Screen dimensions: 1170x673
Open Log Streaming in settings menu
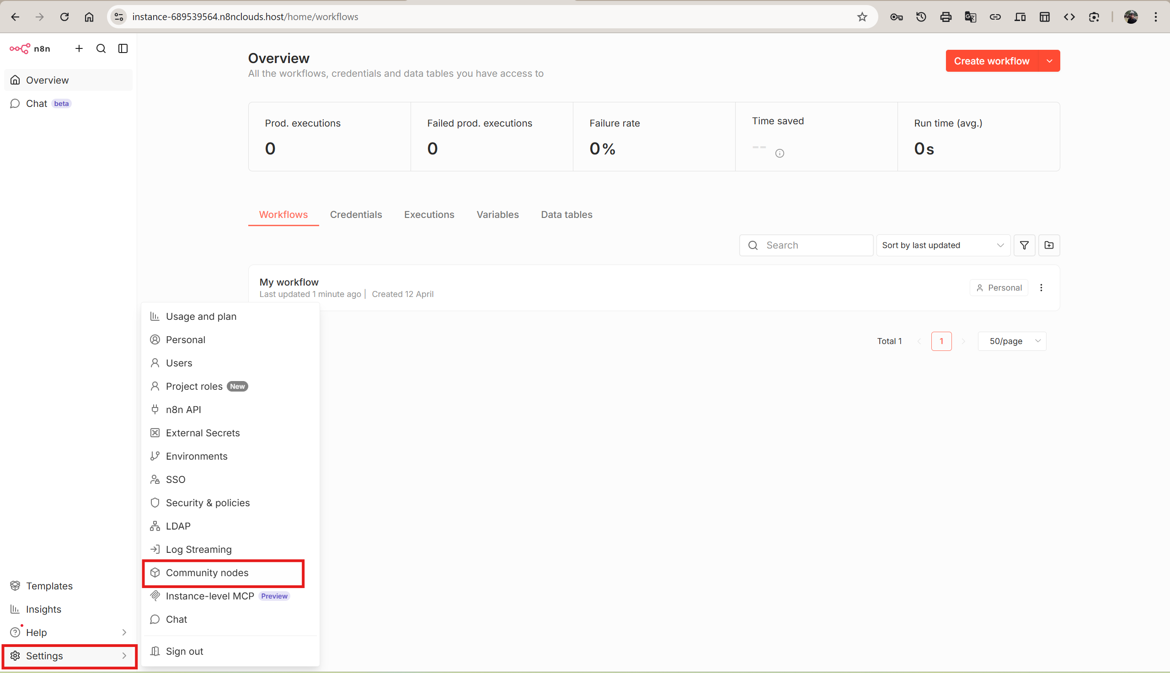click(230, 549)
